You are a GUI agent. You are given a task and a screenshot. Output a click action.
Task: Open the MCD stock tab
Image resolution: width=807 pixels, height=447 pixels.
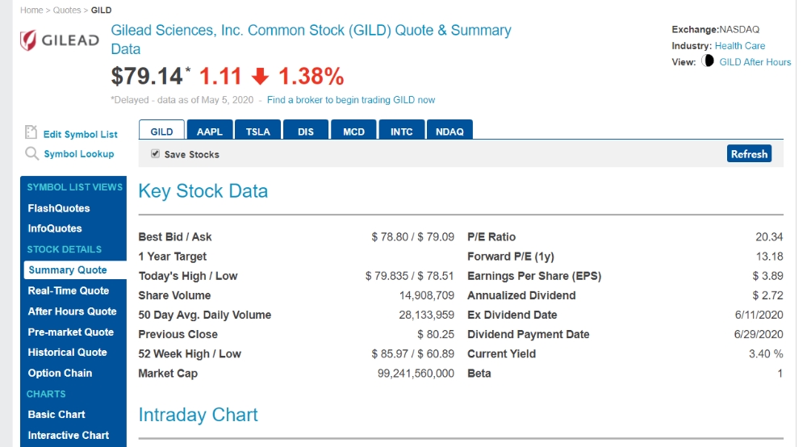click(353, 132)
